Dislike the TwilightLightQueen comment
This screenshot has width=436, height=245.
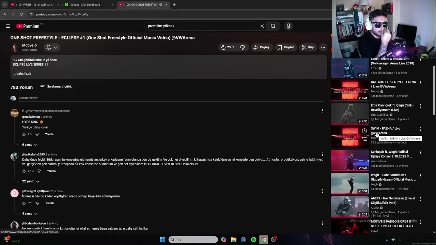[x=38, y=203]
